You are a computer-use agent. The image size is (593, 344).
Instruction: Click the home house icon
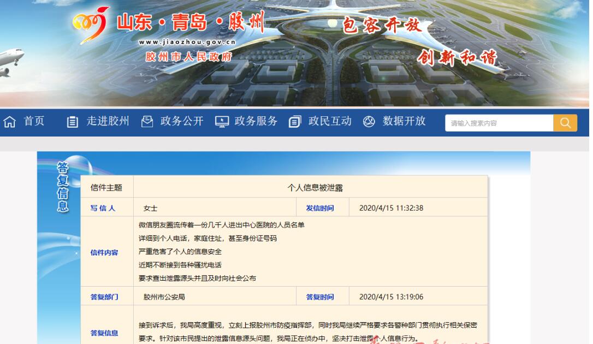tap(9, 122)
